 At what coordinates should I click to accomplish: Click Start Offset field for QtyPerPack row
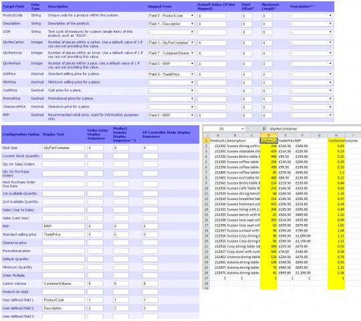247,64
